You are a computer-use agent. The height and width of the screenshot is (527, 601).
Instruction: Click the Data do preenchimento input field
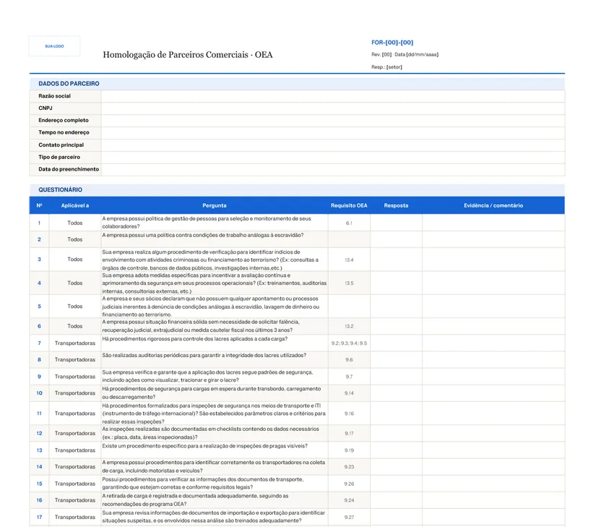click(333, 170)
